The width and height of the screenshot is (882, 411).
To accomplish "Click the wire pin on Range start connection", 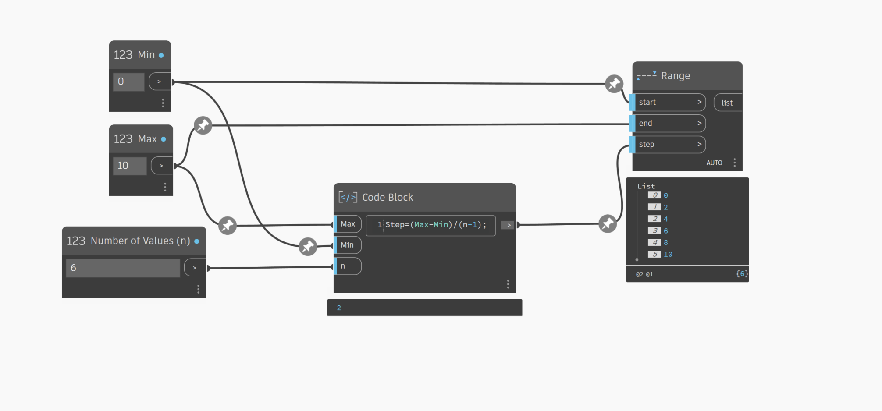I will [614, 84].
